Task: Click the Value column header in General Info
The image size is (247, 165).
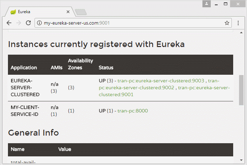Action: (65, 149)
